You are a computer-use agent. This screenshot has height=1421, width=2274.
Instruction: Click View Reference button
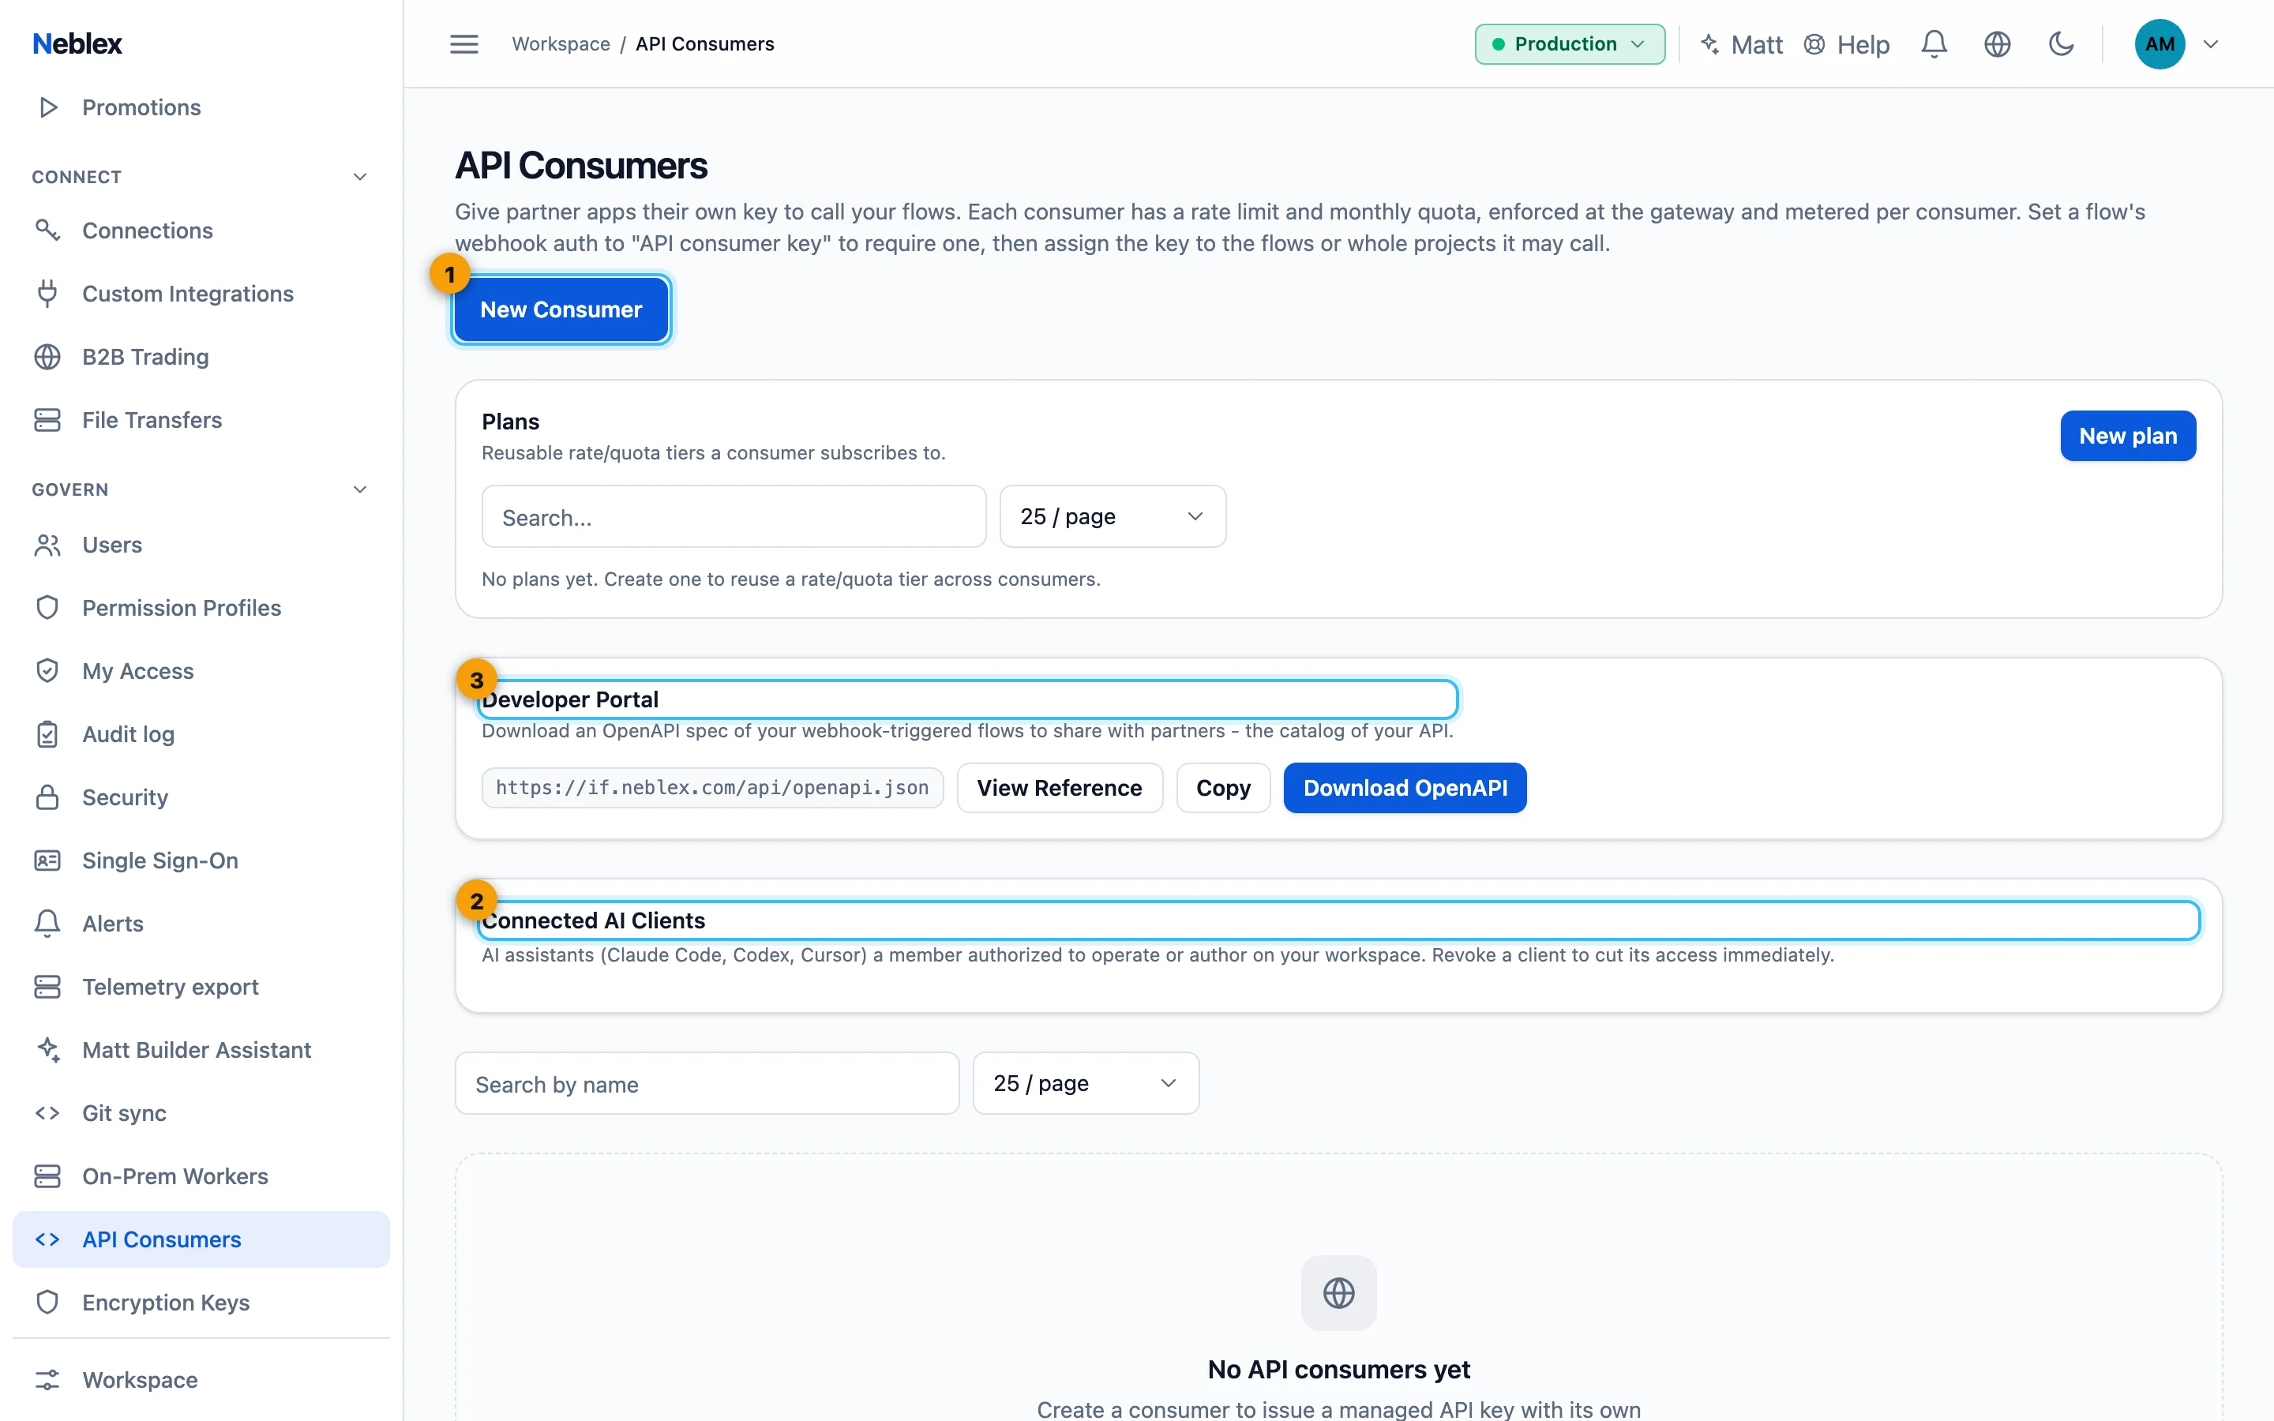[1059, 788]
